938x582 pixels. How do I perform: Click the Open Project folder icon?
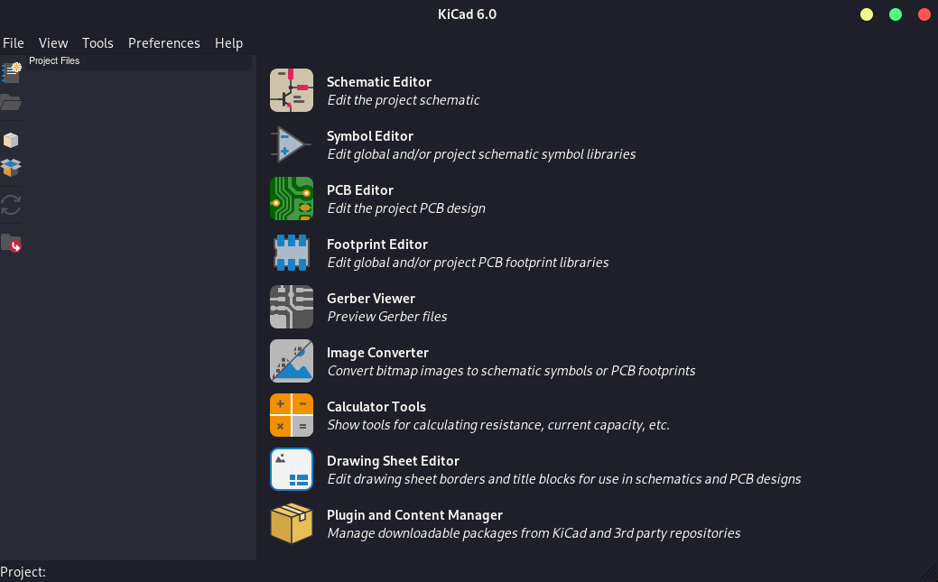[x=11, y=102]
